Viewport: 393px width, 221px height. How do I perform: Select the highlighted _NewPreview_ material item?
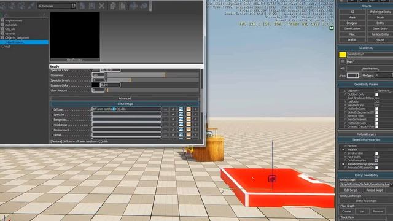tap(24, 42)
